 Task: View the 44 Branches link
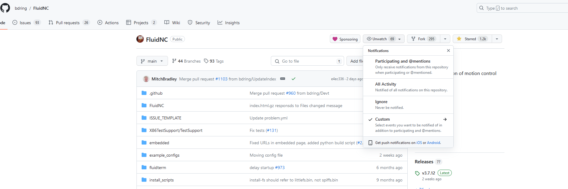tap(186, 61)
